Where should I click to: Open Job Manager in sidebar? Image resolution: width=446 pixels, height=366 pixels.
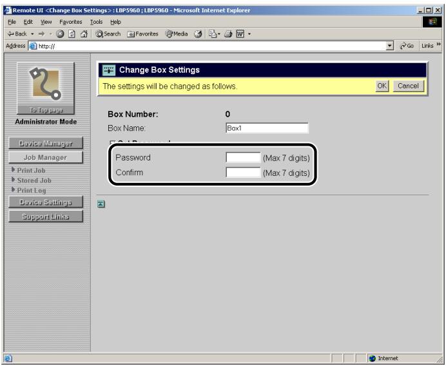click(46, 157)
